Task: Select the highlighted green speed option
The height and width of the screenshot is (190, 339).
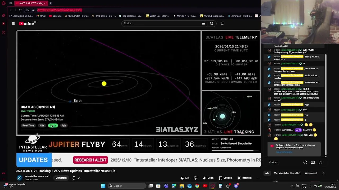Action: tap(53, 126)
